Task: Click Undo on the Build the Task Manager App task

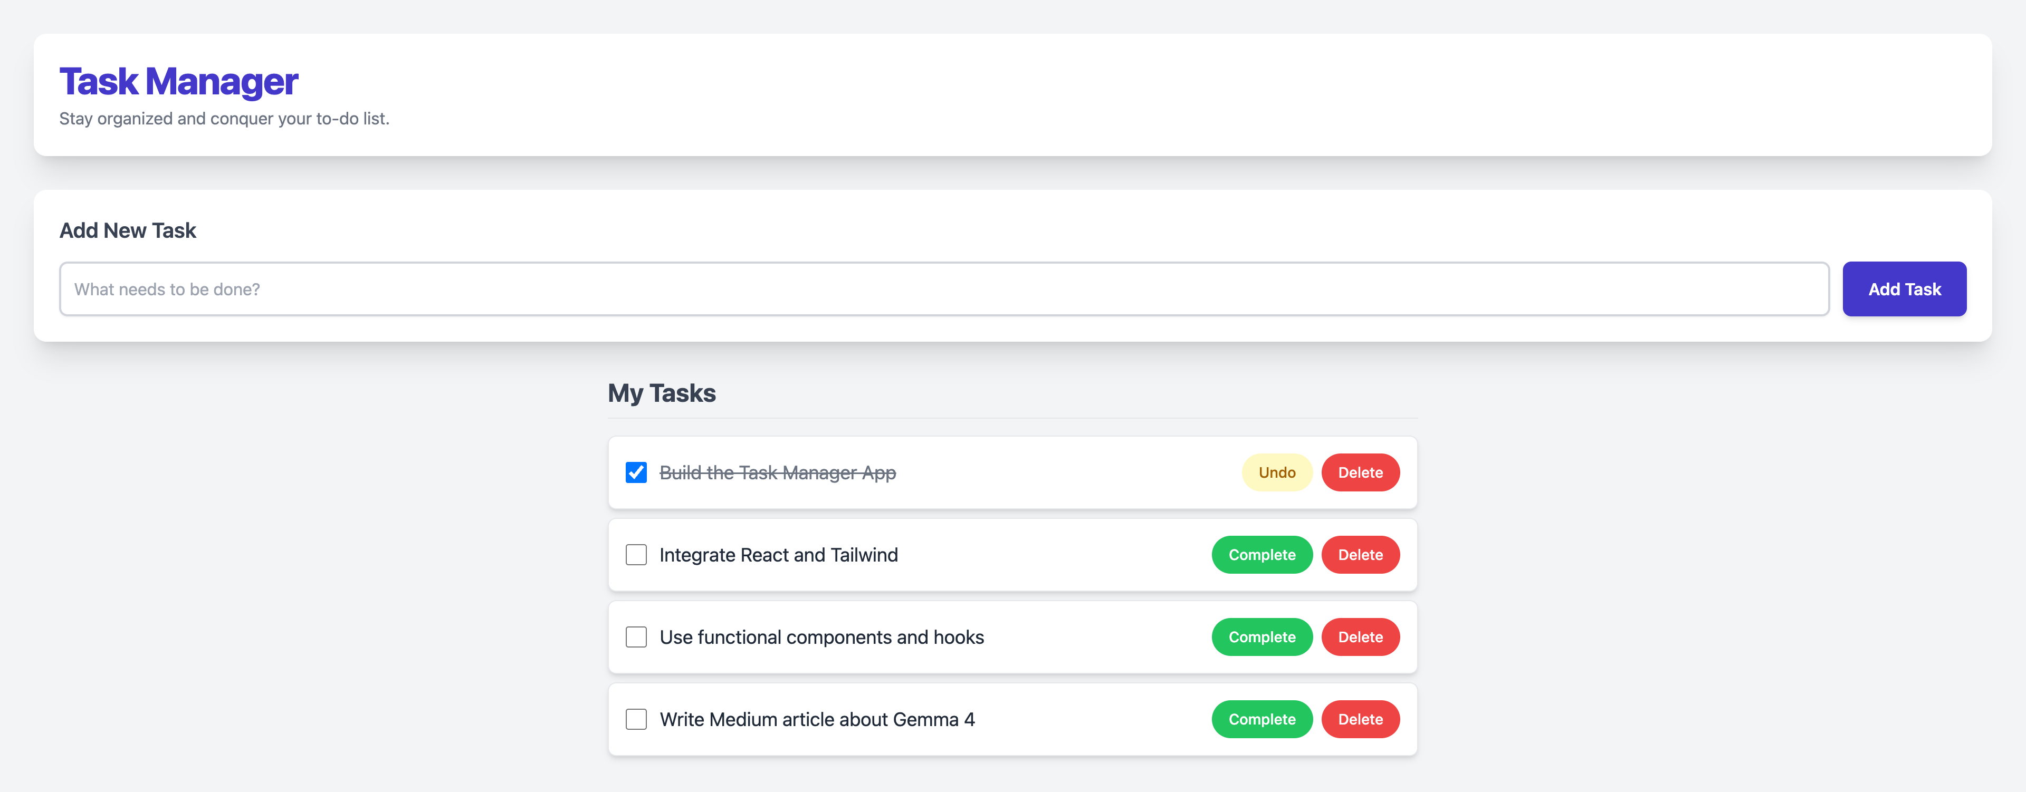Action: coord(1276,472)
